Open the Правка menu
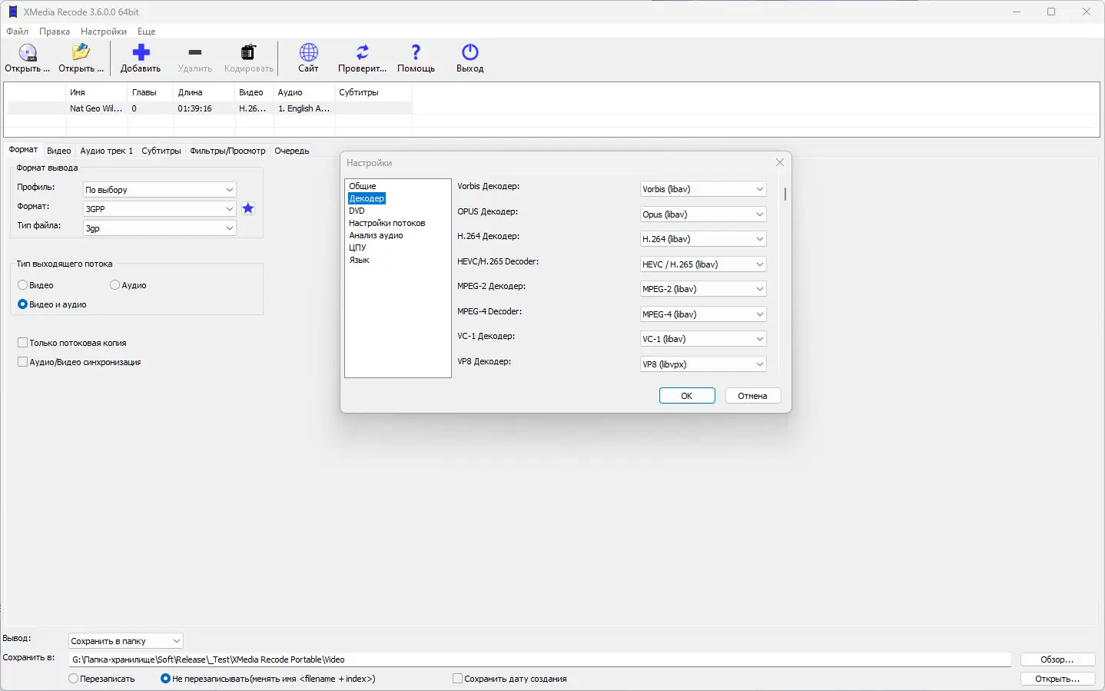 (55, 32)
